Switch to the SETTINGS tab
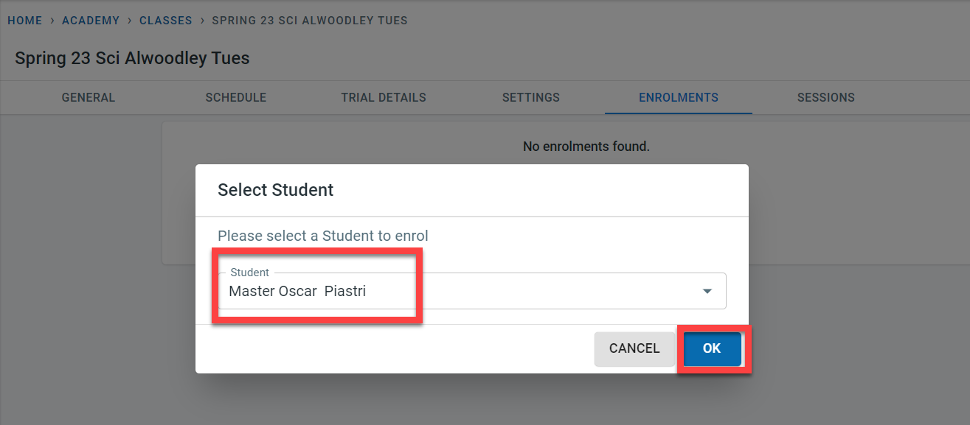The height and width of the screenshot is (425, 970). (531, 97)
